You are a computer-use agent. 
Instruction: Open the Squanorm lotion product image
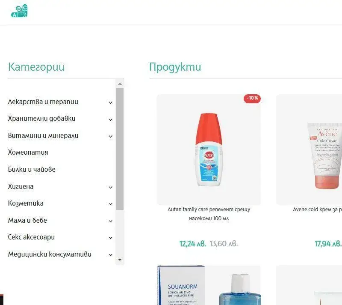[x=209, y=285]
